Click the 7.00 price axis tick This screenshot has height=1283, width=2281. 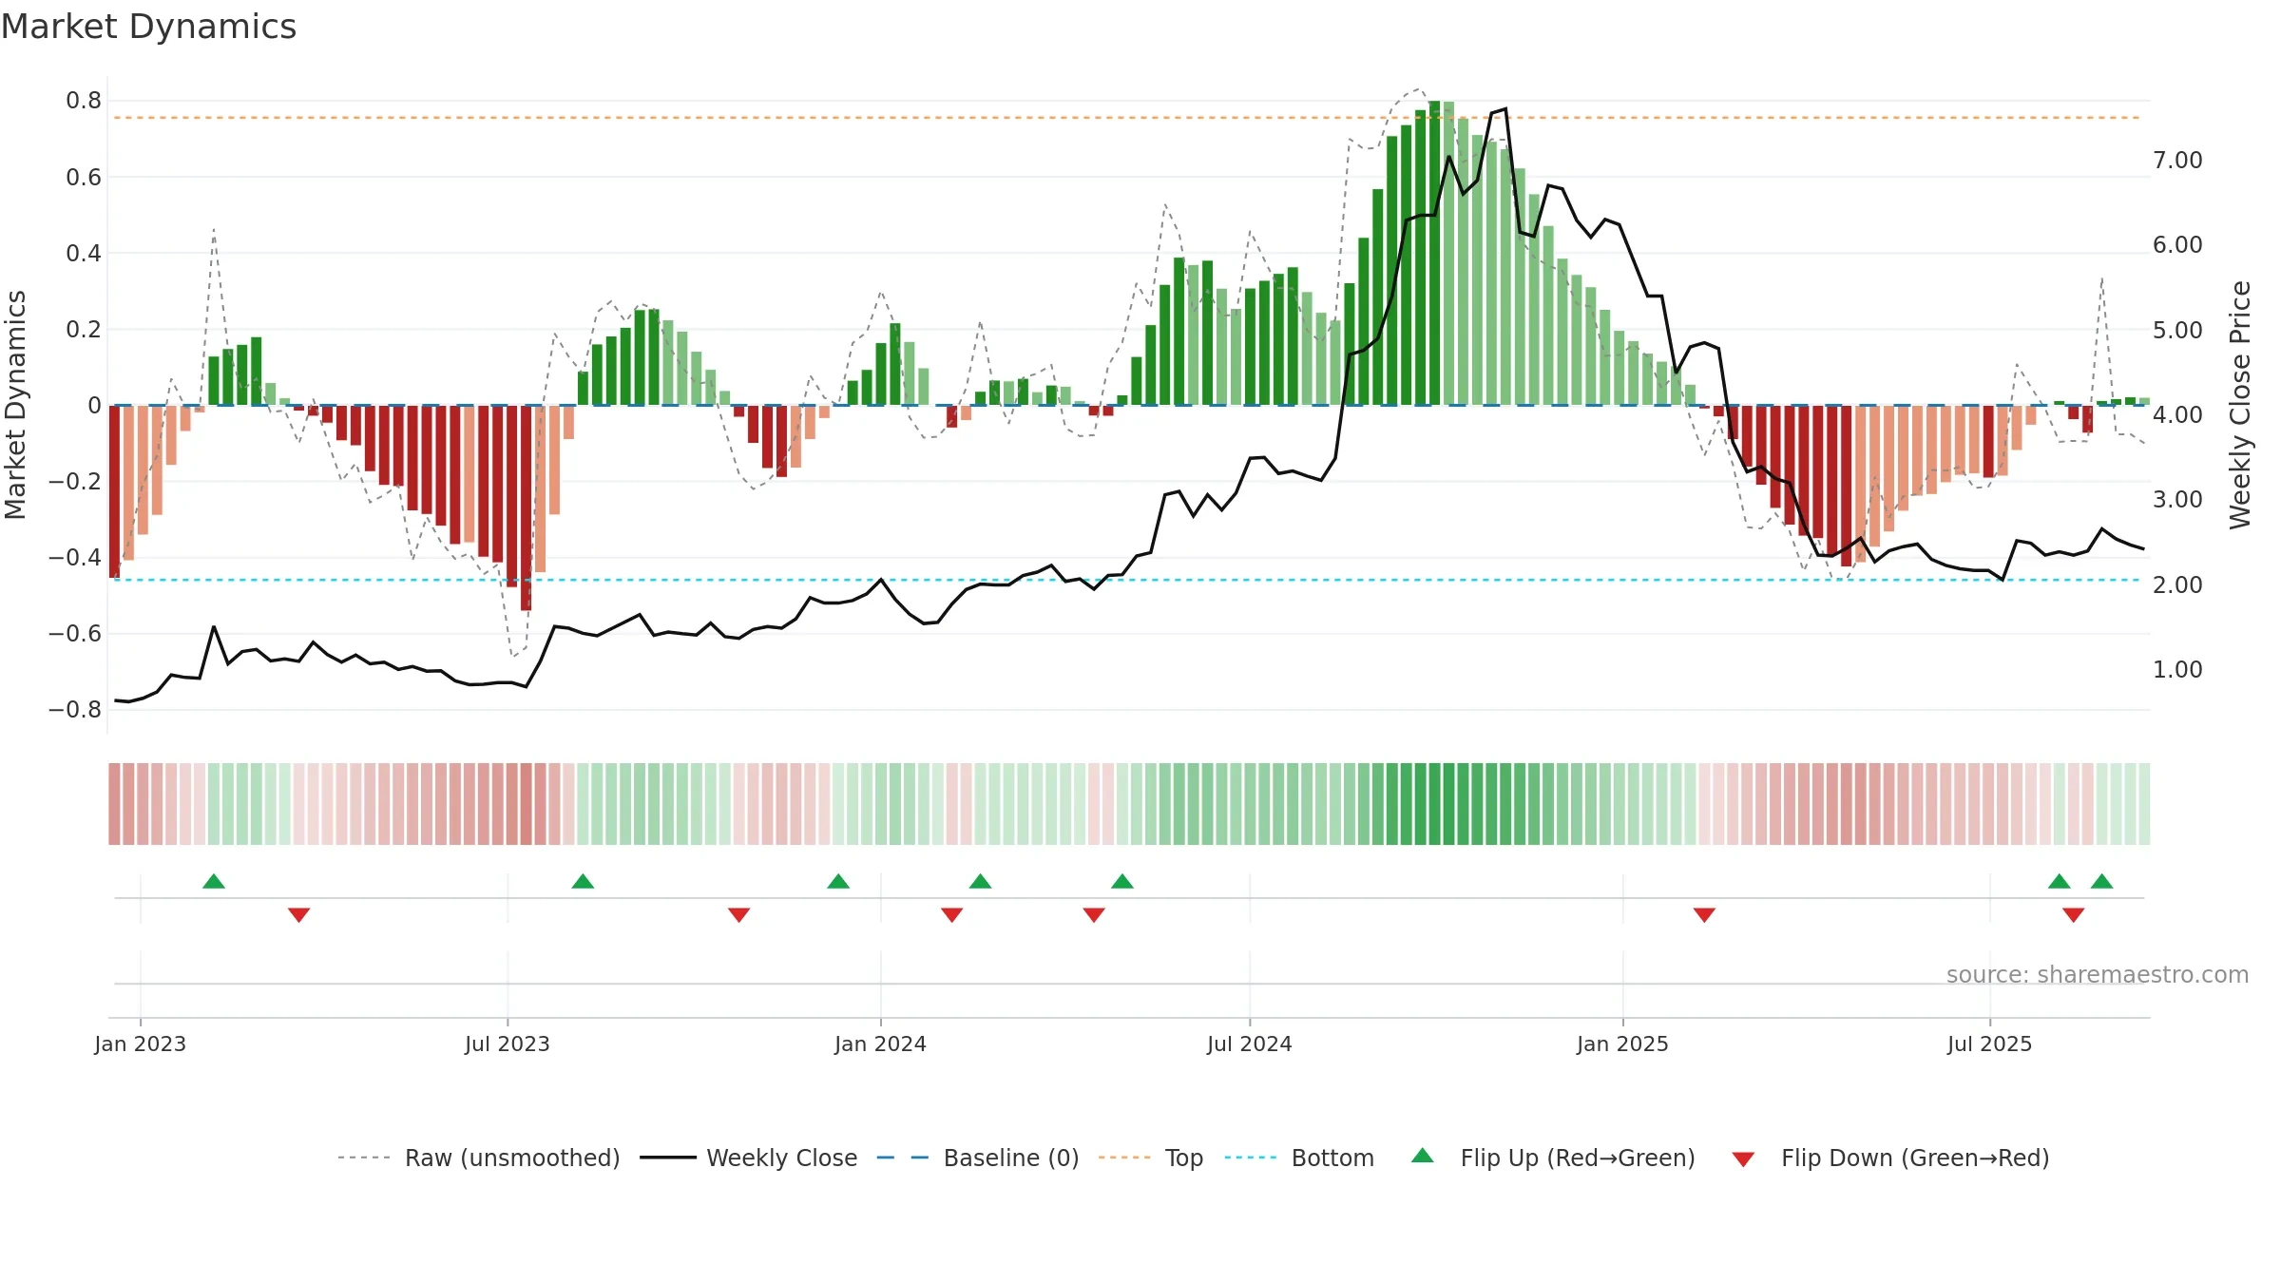[2177, 160]
